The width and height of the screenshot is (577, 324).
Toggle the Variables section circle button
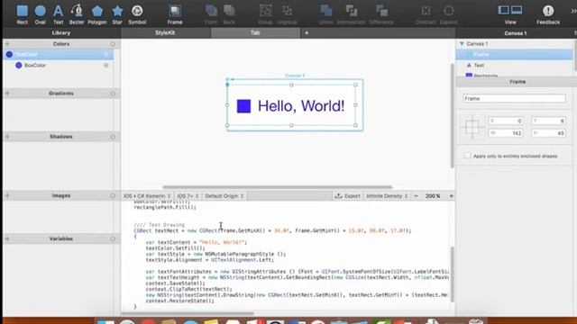pyautogui.click(x=113, y=238)
